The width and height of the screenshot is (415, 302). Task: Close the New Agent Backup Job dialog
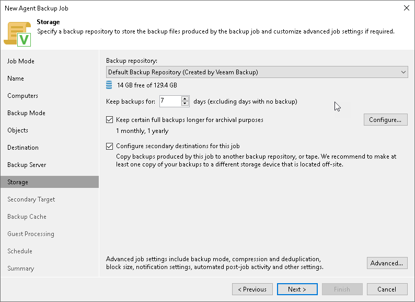[x=407, y=8]
